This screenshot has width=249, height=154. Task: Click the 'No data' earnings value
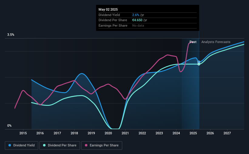pos(138,25)
